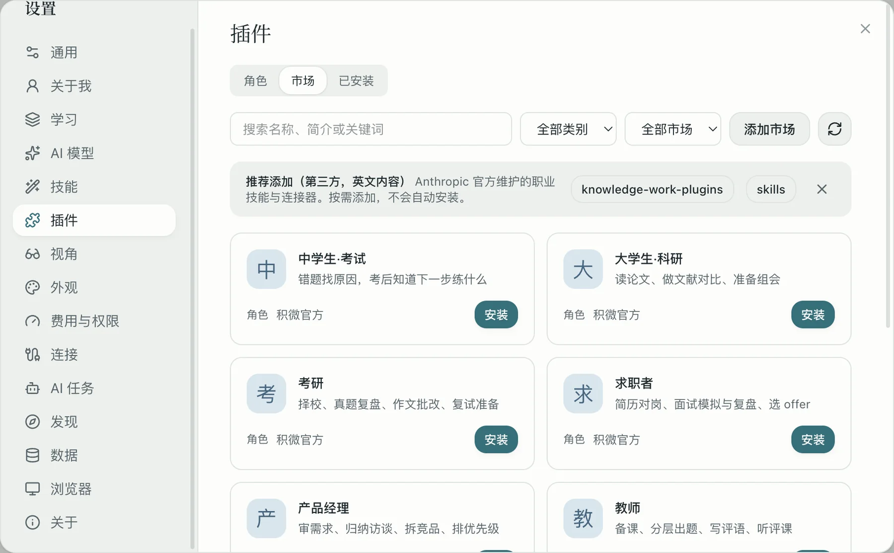Open the 全部市场 market dropdown

coord(672,129)
